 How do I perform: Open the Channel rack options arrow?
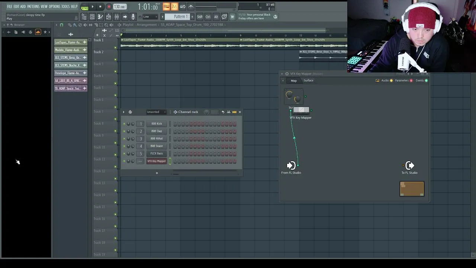pos(124,112)
